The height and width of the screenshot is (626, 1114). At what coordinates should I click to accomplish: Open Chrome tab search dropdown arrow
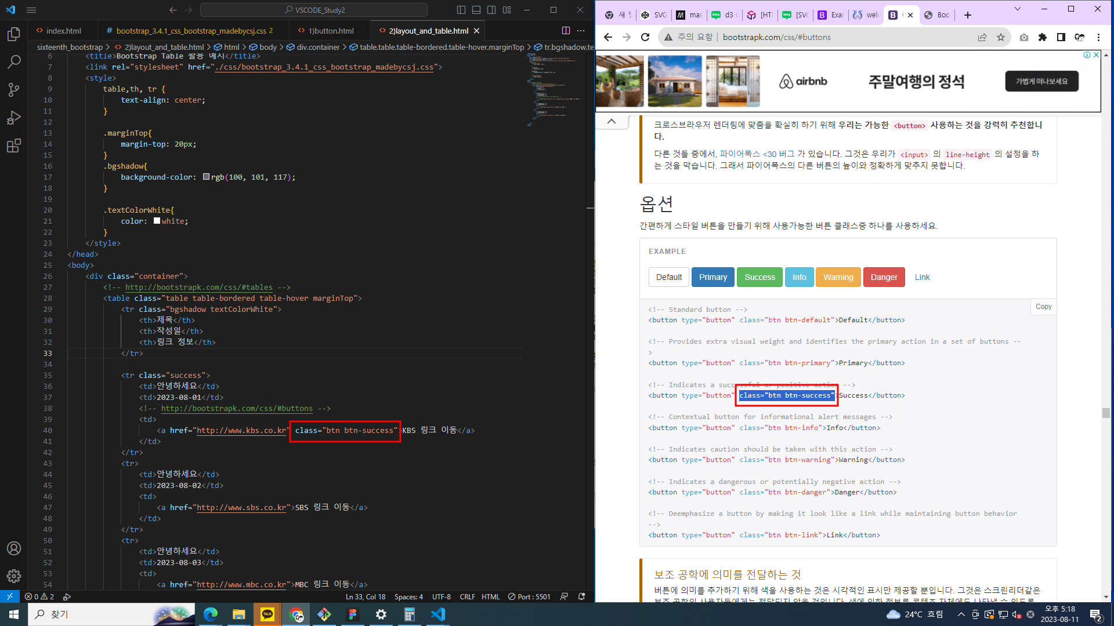(1017, 9)
